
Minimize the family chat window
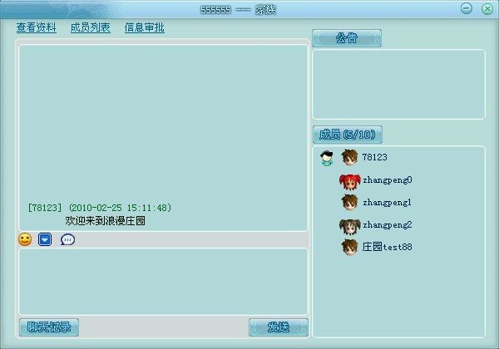(467, 8)
